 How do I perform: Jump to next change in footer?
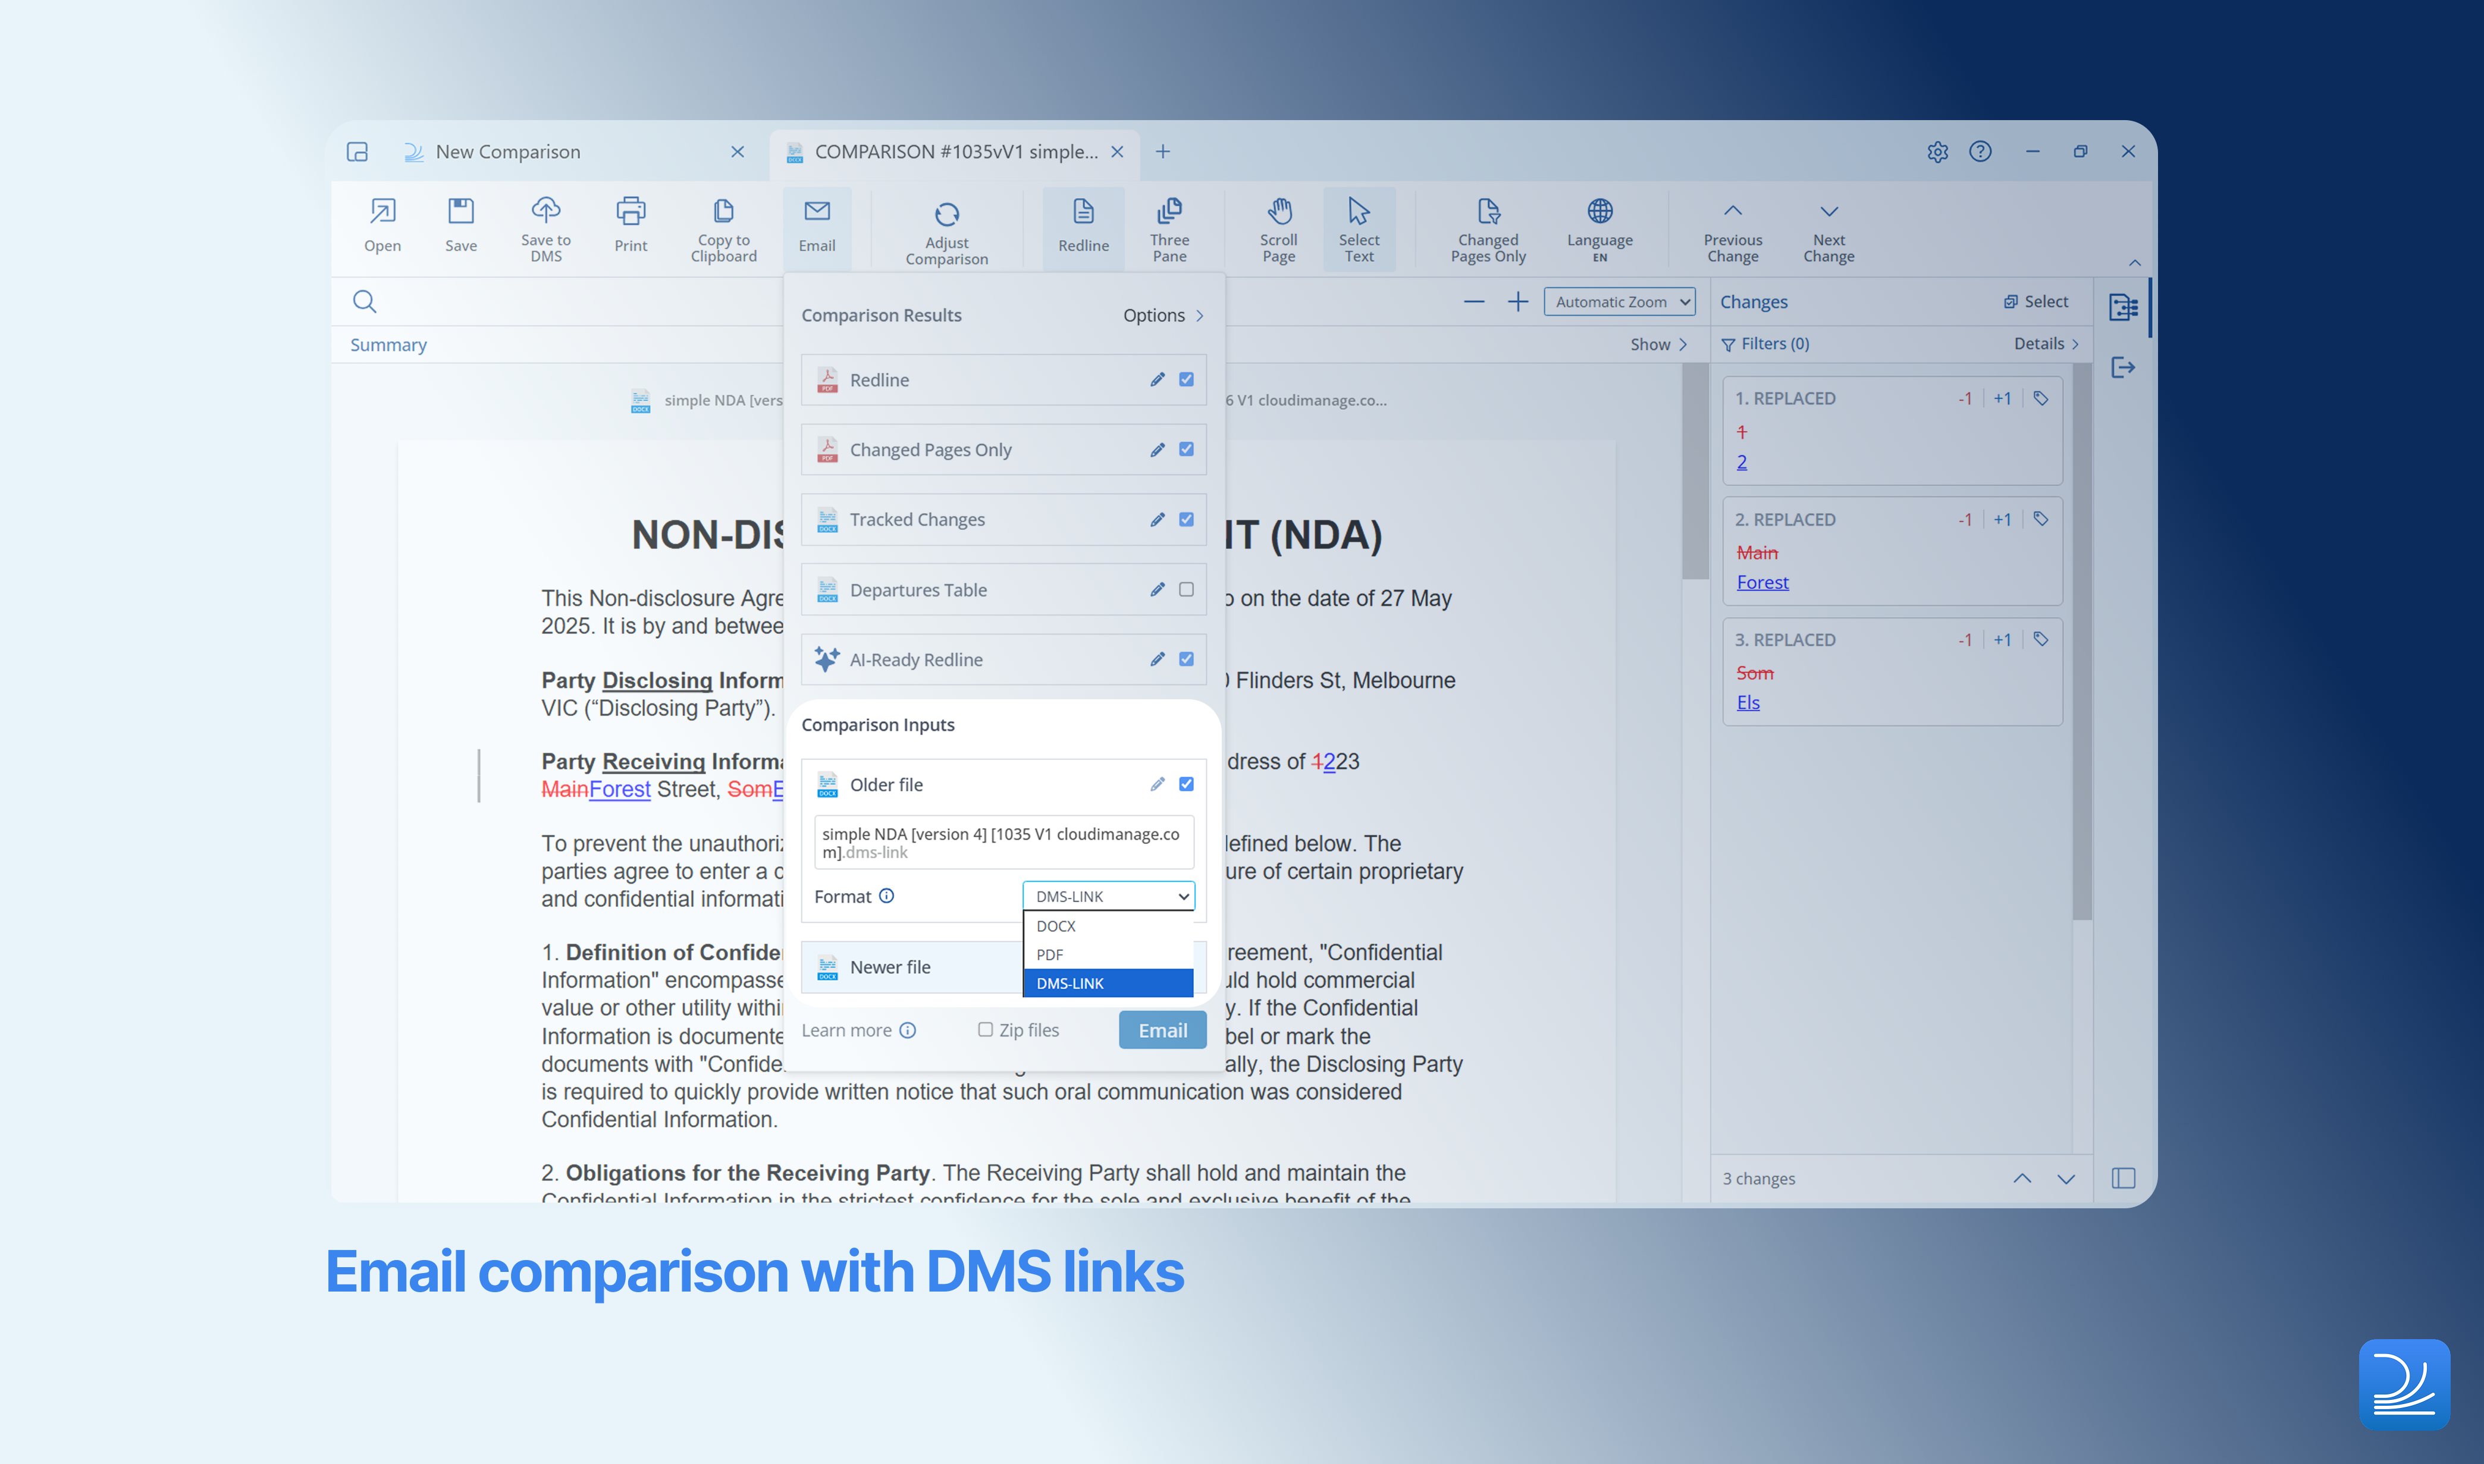point(2066,1178)
